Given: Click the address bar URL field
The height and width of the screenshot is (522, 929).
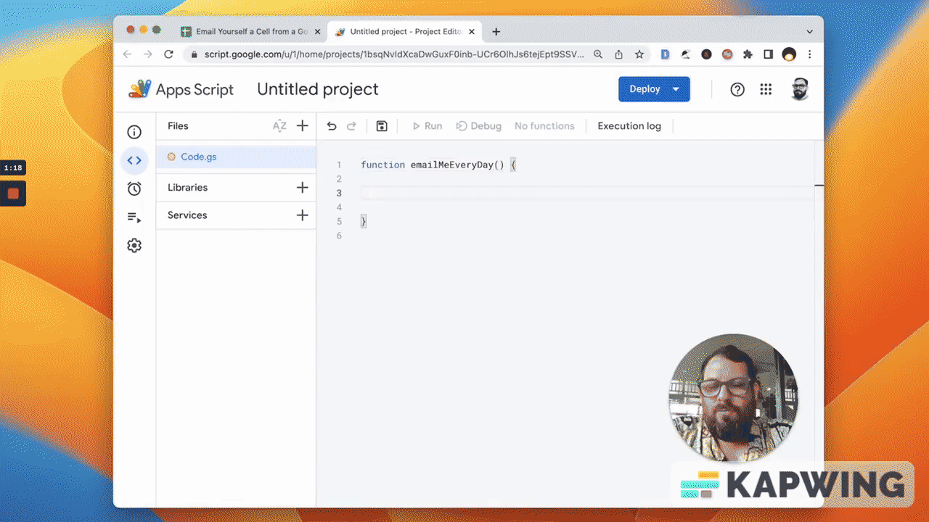Looking at the screenshot, I should (393, 54).
